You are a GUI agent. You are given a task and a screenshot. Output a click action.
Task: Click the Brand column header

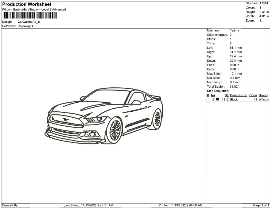click(263, 95)
